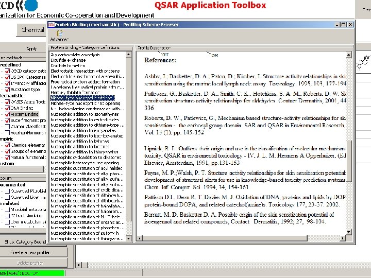This screenshot has width=371, height=278.
Task: Toggle the OASIS Acute Toxic checkbox
Action: point(8,102)
